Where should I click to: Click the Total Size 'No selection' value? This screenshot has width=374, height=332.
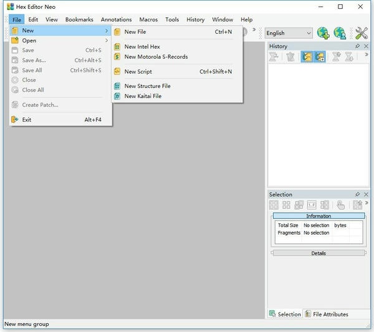pos(316,225)
